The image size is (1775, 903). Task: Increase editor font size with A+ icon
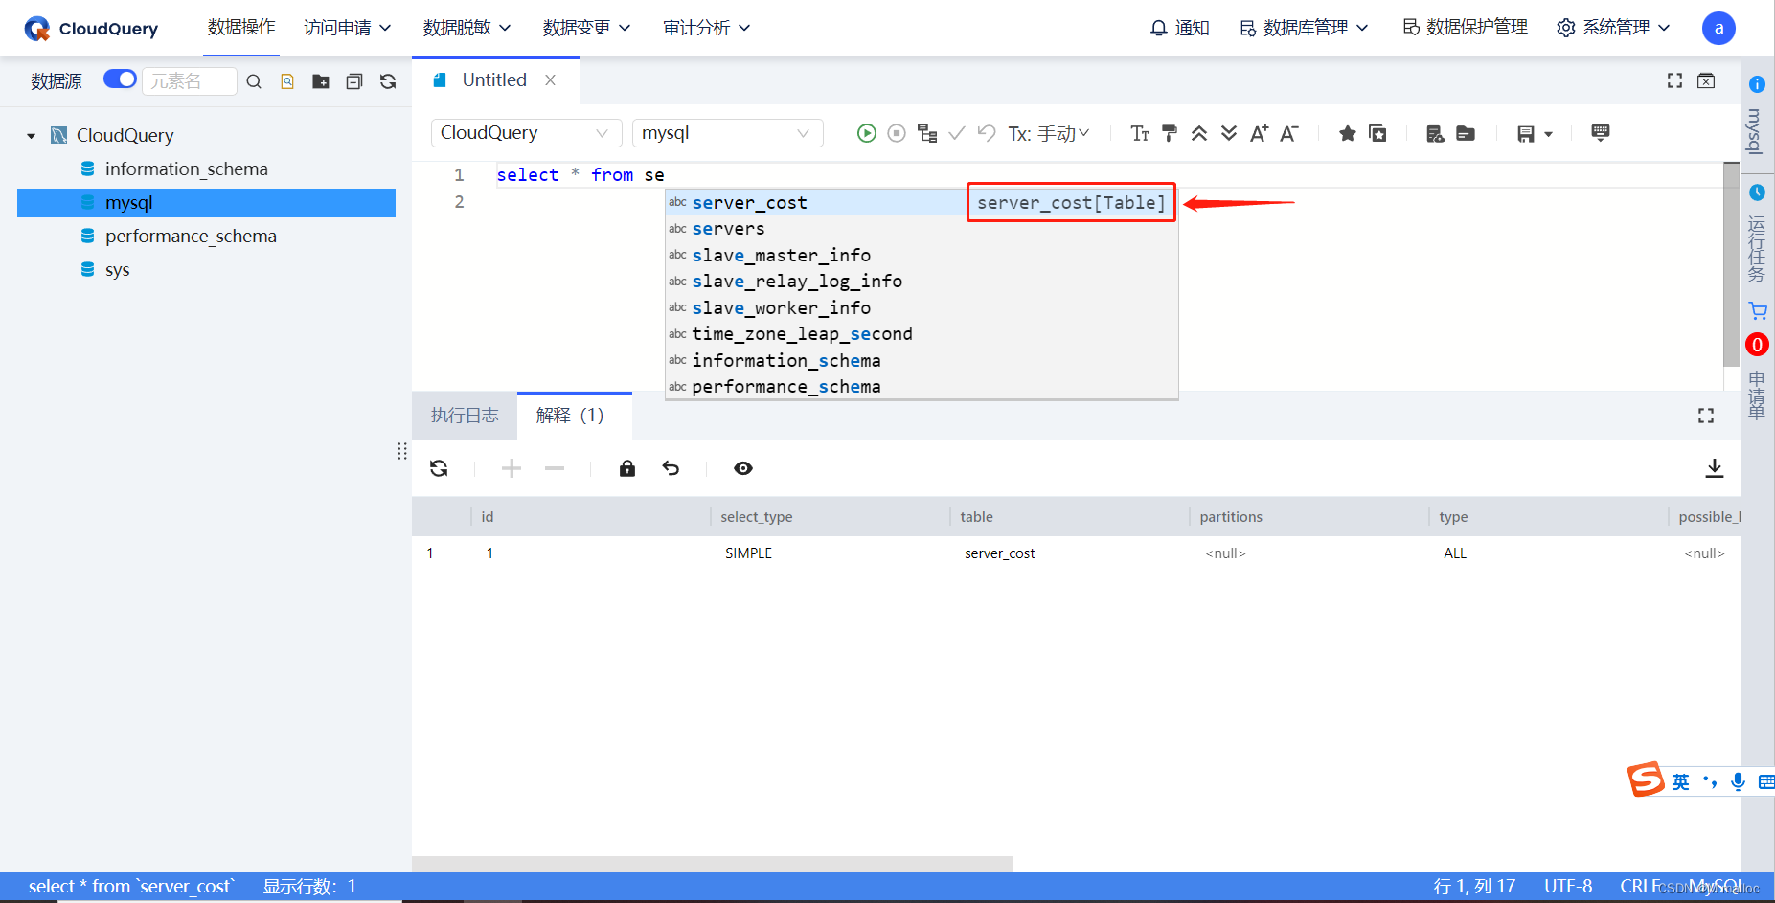1259,133
